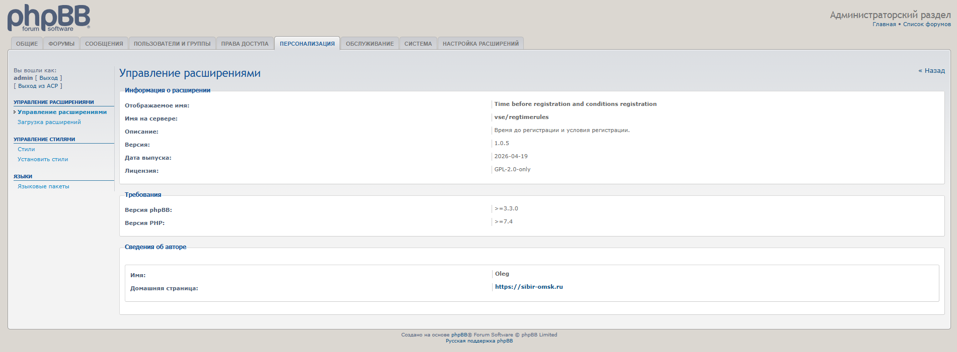Switch to the СИСТЕМА tab
Viewport: 957px width, 352px height.
point(418,44)
